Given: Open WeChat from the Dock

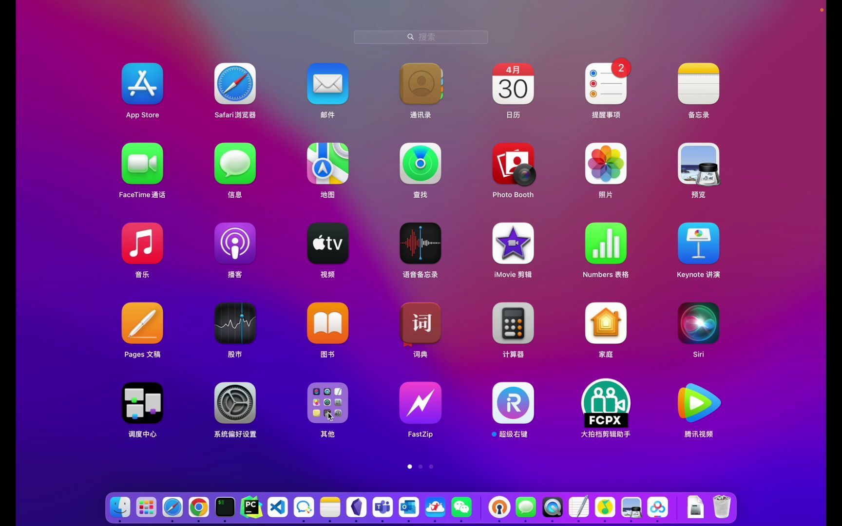Looking at the screenshot, I should coord(461,507).
